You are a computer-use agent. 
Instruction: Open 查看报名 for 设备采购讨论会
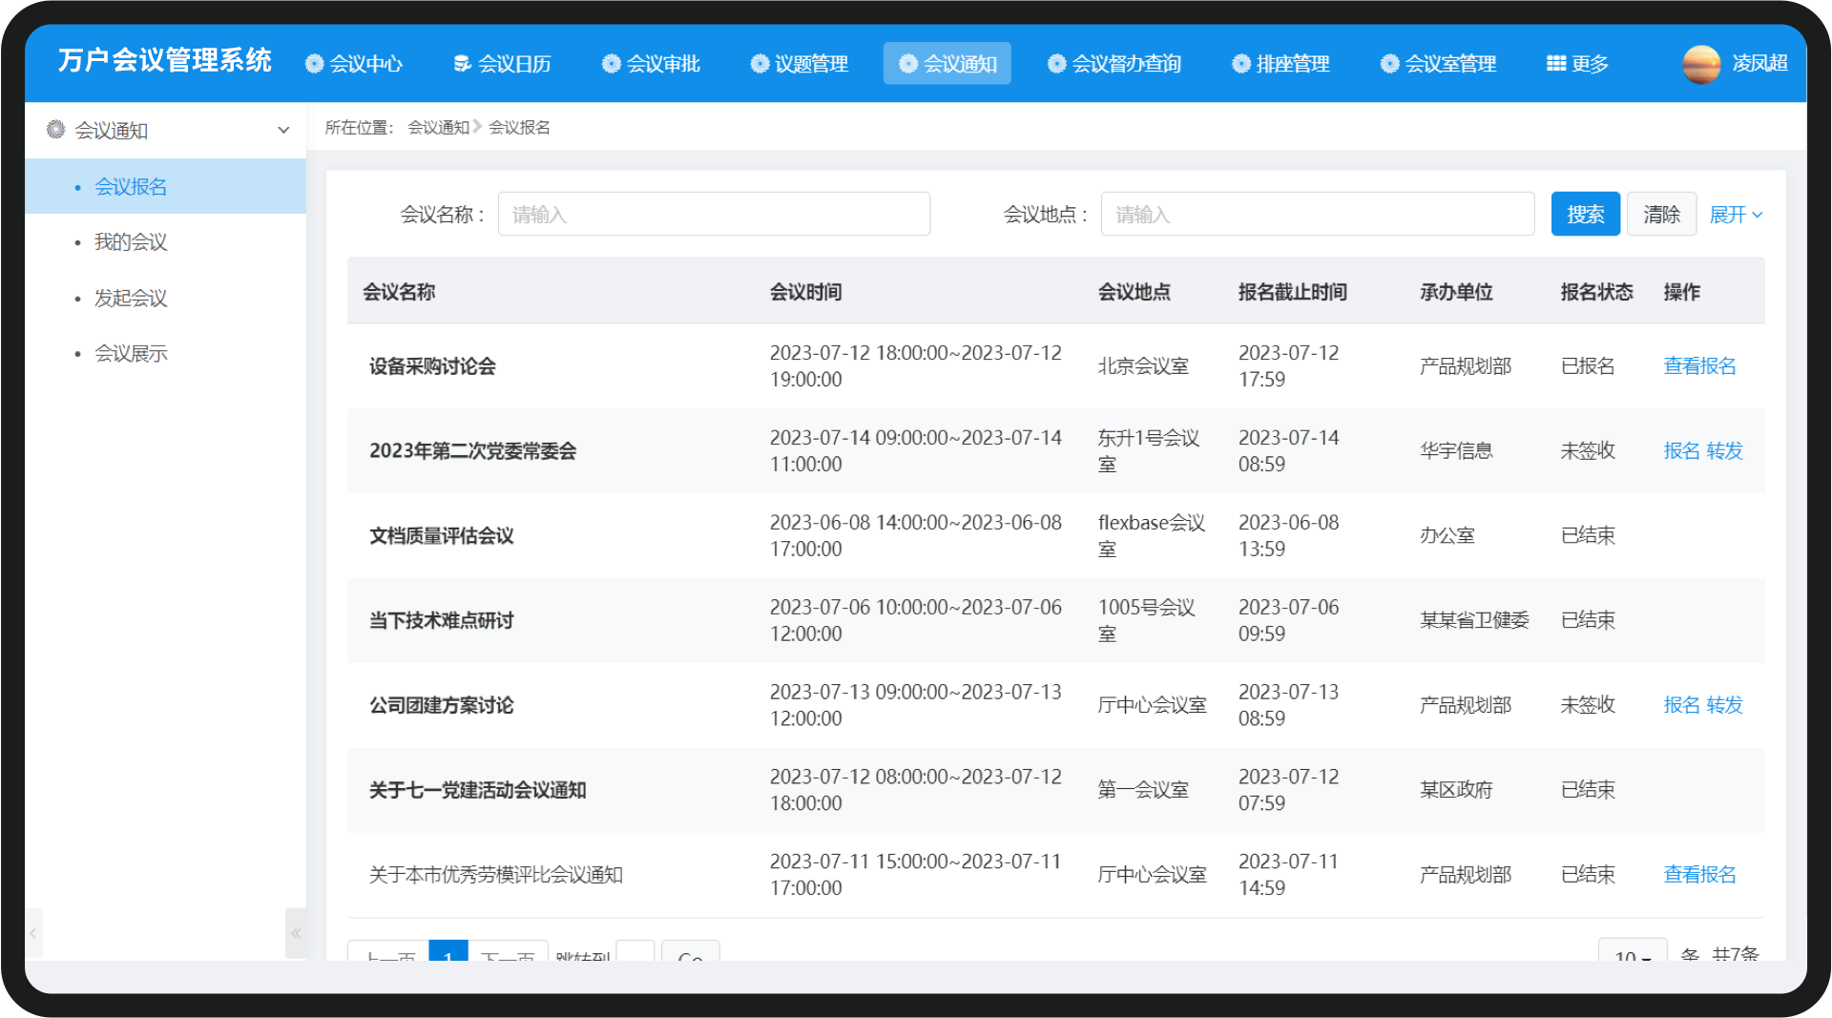pyautogui.click(x=1699, y=366)
